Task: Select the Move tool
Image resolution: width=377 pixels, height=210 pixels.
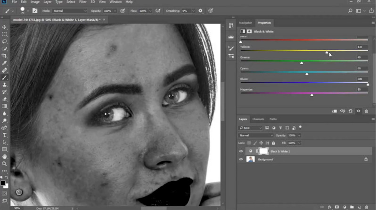Action: coord(5,27)
